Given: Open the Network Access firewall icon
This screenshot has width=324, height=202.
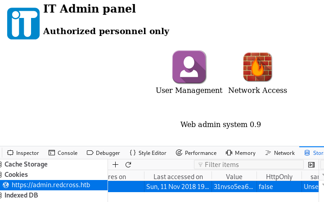Looking at the screenshot, I should (x=257, y=67).
